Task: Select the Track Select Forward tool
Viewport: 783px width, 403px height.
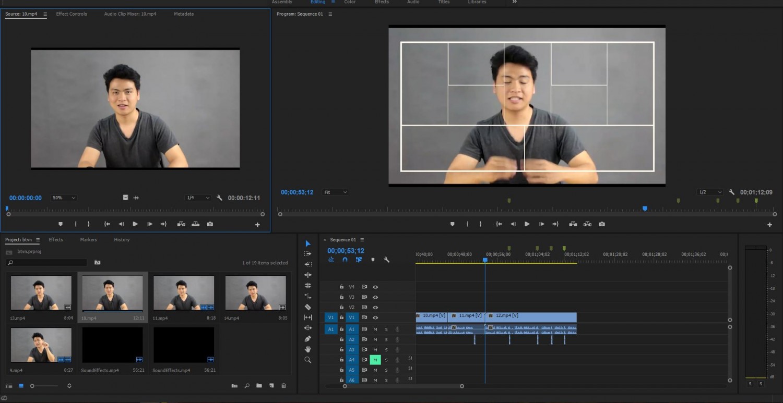Action: pyautogui.click(x=308, y=254)
